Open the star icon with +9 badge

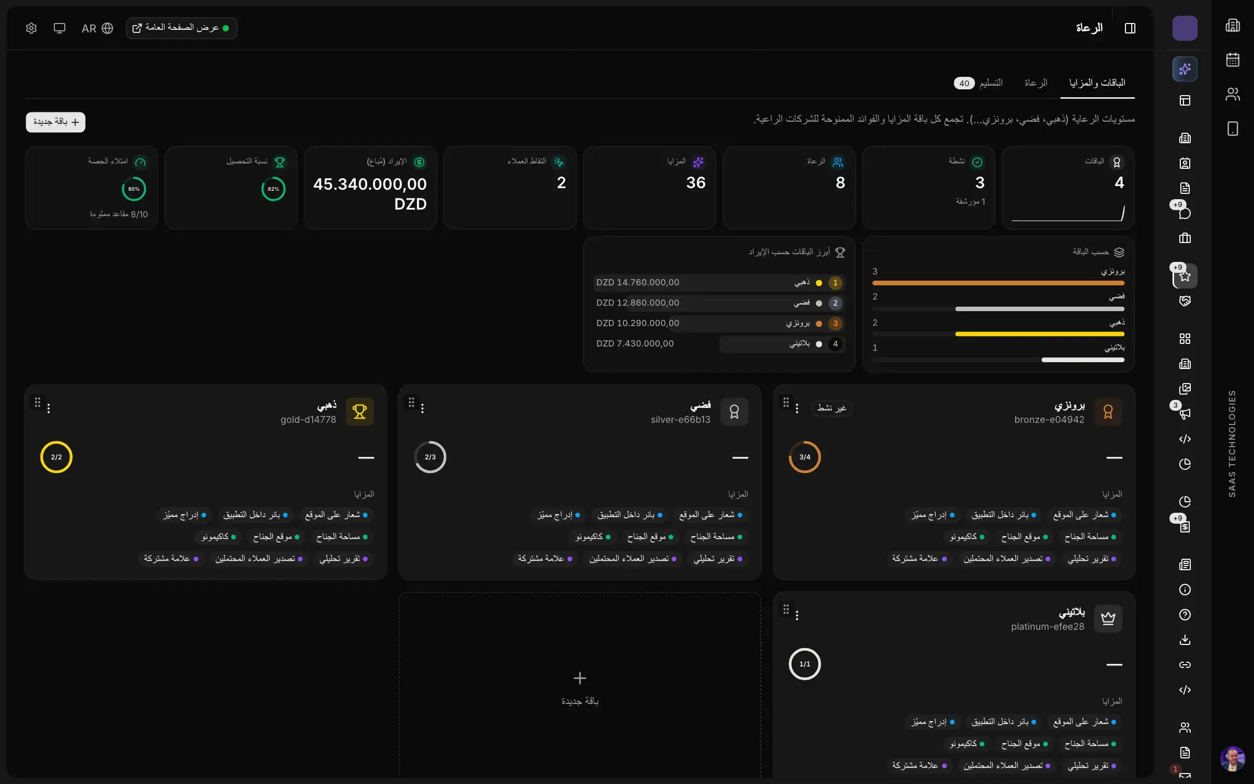tap(1185, 276)
